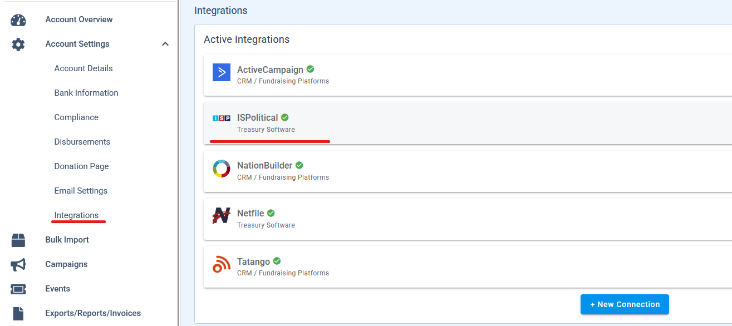The width and height of the screenshot is (732, 326).
Task: Open Donation Page settings
Action: point(81,166)
